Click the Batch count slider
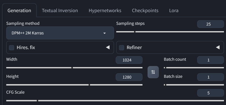Image resolution: width=226 pixels, height=105 pixels. tap(194, 68)
